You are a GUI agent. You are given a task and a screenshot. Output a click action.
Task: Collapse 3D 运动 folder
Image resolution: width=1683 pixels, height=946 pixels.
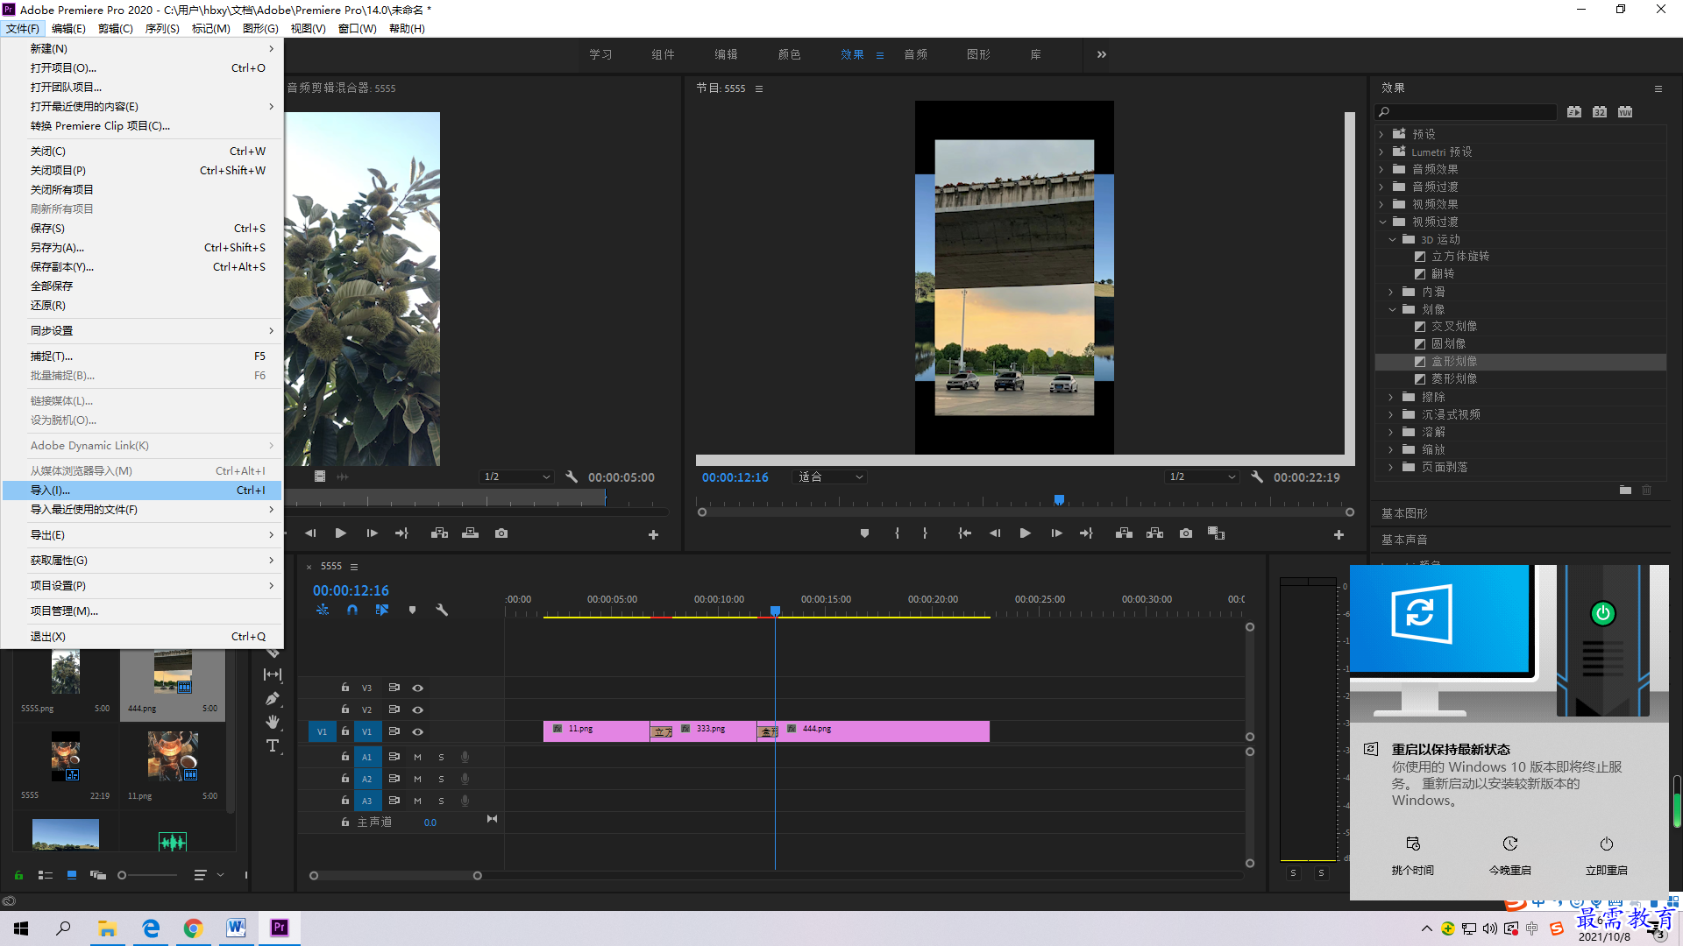coord(1392,239)
